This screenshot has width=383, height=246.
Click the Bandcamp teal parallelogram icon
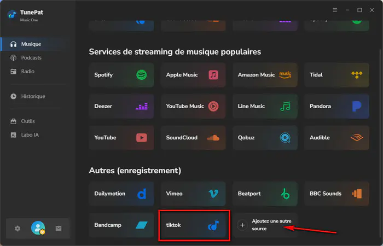pyautogui.click(x=142, y=225)
